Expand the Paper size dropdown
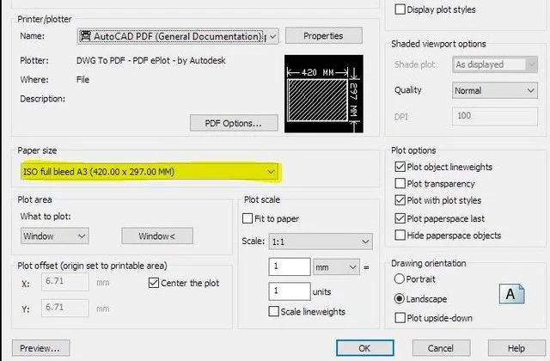The width and height of the screenshot is (550, 361). coord(150,172)
